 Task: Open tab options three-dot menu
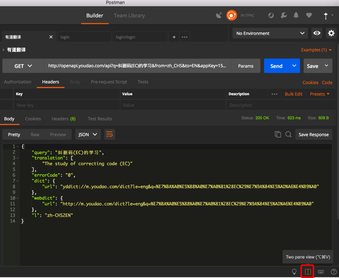(185, 37)
